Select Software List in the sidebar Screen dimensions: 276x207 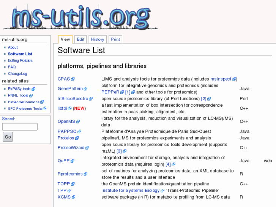(20, 54)
